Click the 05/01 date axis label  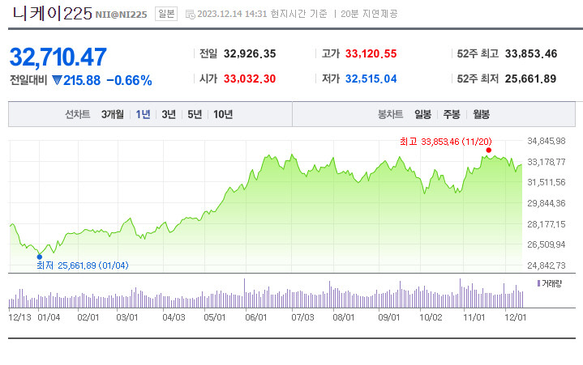pyautogui.click(x=215, y=317)
